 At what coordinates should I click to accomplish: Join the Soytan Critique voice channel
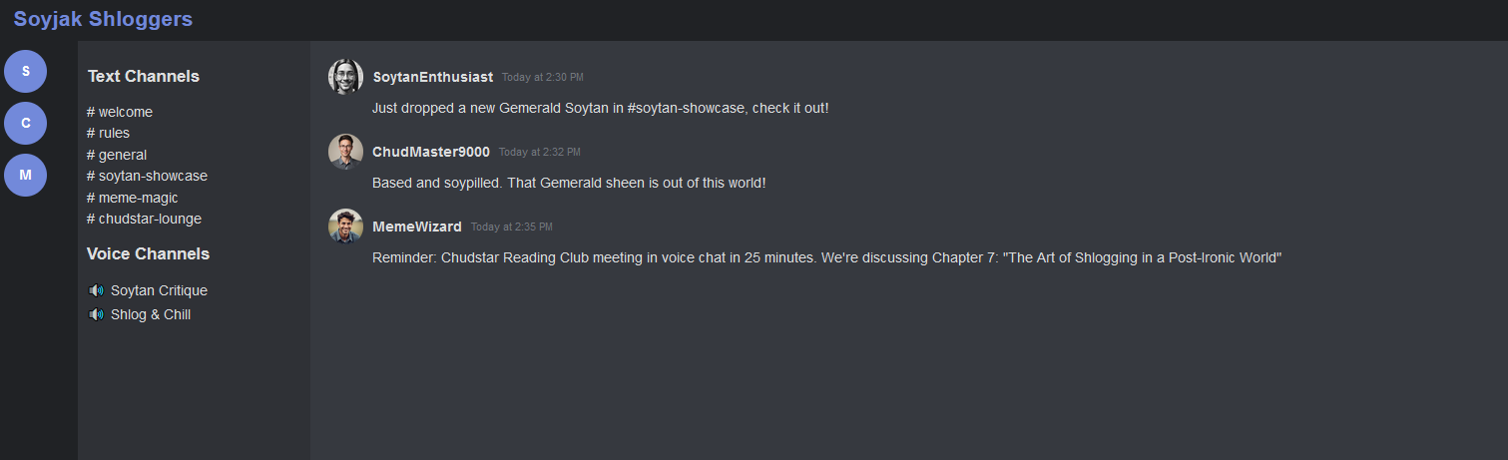(159, 290)
